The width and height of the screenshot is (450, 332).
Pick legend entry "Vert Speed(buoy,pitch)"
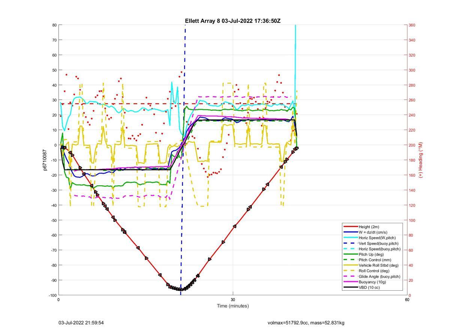pyautogui.click(x=378, y=243)
